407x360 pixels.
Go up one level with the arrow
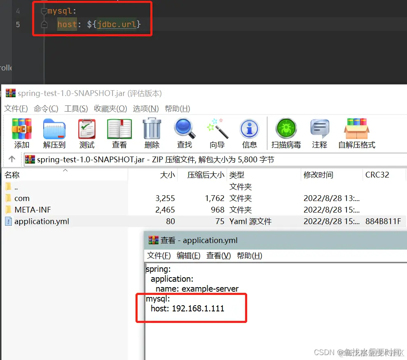[x=12, y=159]
